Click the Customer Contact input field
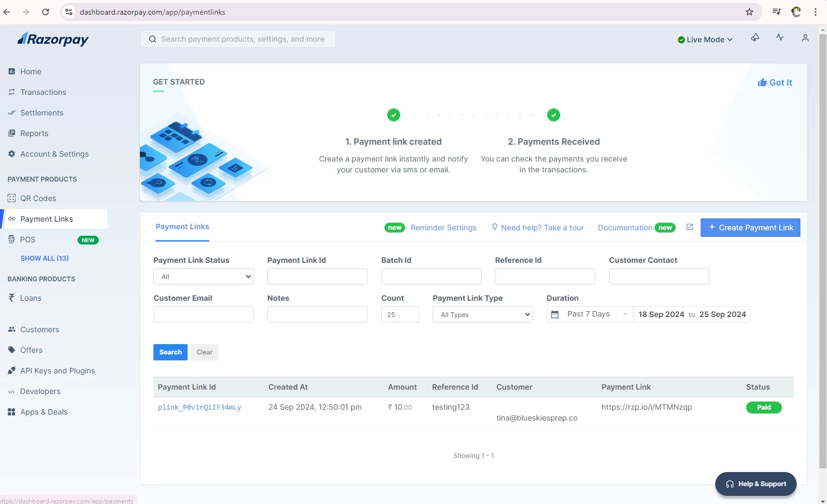The image size is (827, 504). click(659, 276)
